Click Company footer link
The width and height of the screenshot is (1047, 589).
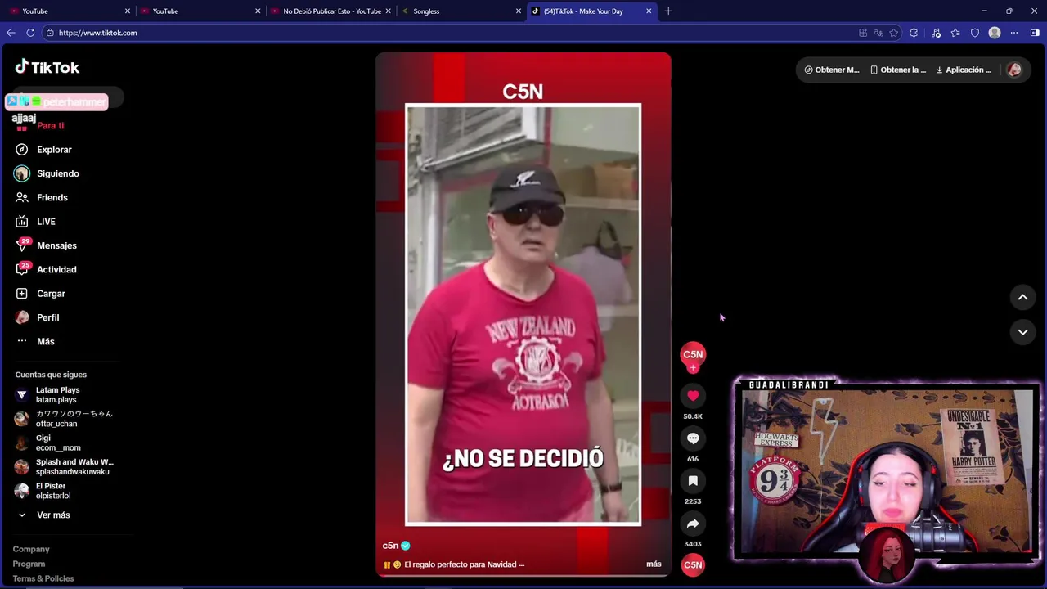[x=31, y=549]
